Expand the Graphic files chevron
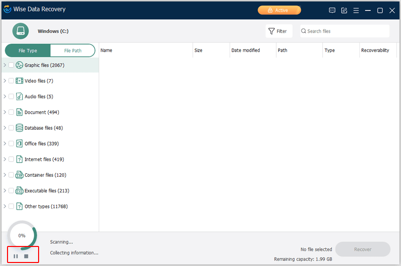The width and height of the screenshot is (401, 266). click(5, 65)
